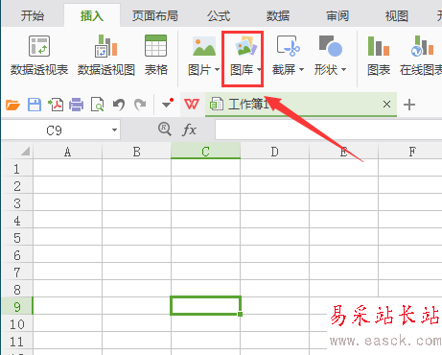Open the WPS home logo tab
Viewport: 442px width, 355px height.
(x=192, y=105)
